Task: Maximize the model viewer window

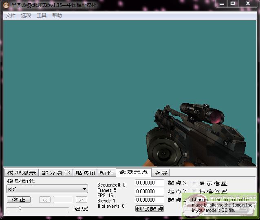Action: [x=233, y=4]
